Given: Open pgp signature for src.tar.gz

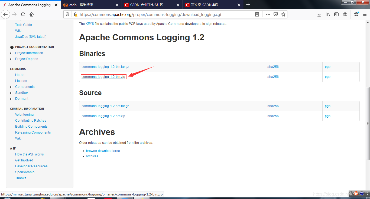Looking at the screenshot, I should point(327,106).
